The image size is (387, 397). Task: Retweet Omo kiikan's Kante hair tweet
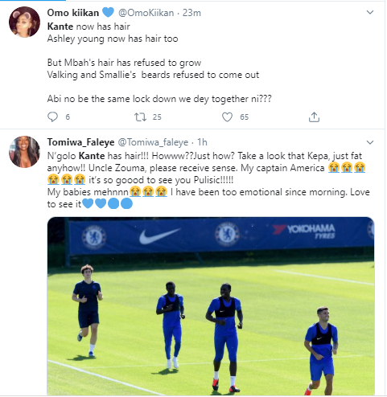point(140,117)
